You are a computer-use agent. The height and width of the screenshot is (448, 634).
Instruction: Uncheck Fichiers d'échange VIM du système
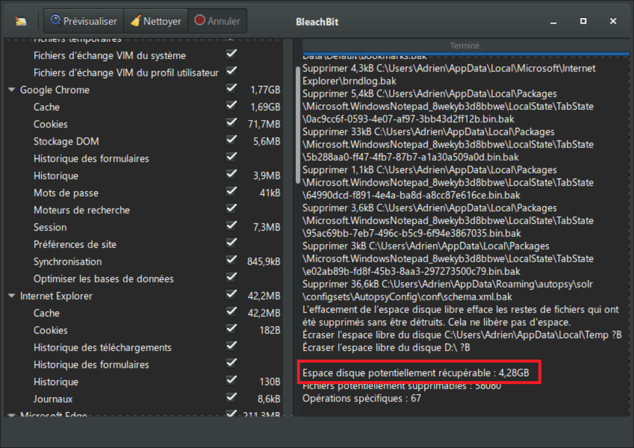tap(231, 54)
